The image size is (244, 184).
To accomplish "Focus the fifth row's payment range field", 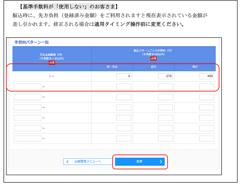I will tap(28, 118).
